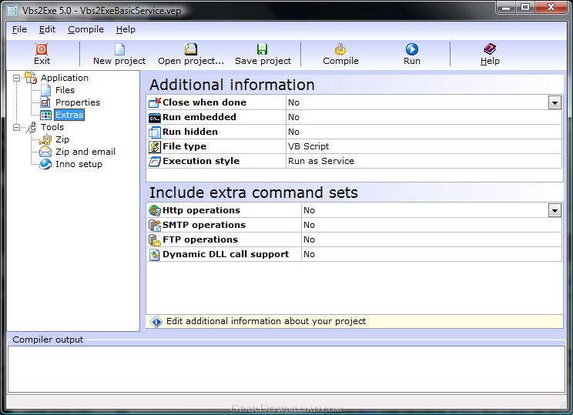Image resolution: width=573 pixels, height=415 pixels.
Task: Click the Execution style row icon
Action: pos(155,161)
